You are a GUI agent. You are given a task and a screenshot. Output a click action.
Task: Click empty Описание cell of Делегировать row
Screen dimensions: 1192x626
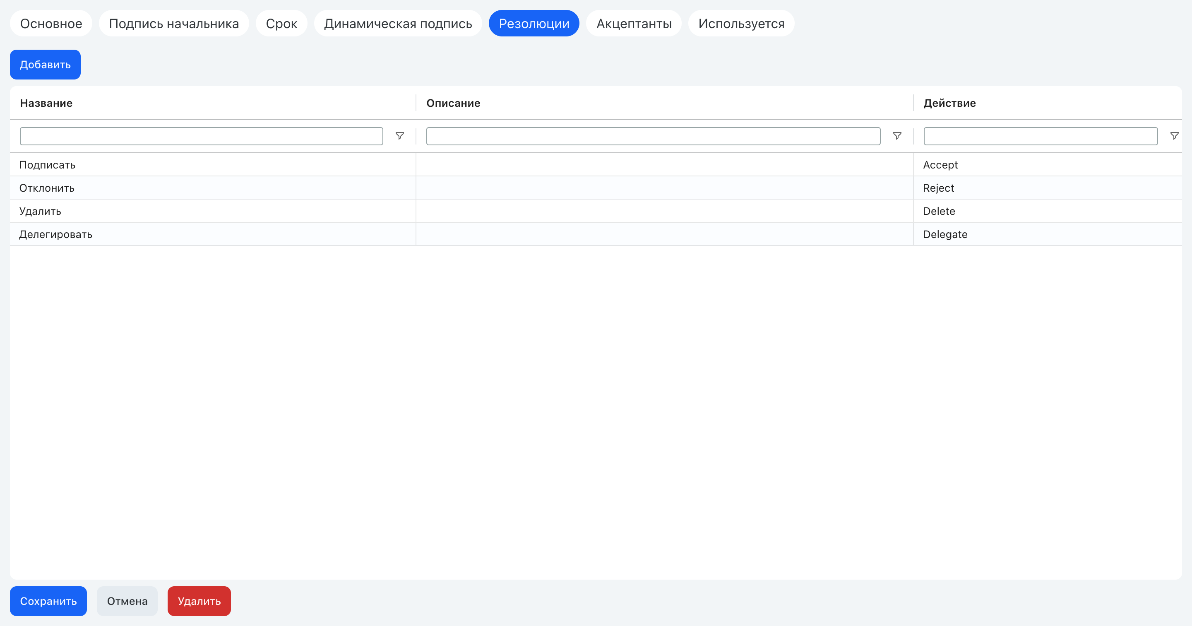tap(664, 234)
